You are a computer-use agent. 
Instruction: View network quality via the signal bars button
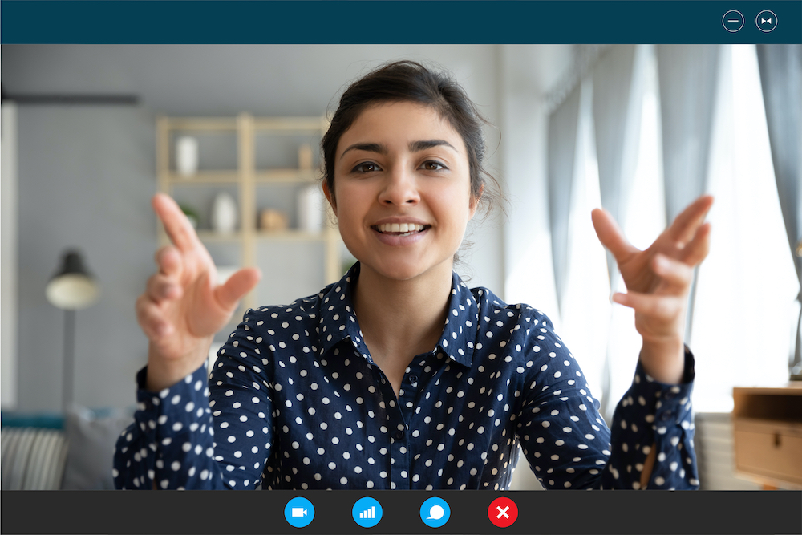[367, 512]
